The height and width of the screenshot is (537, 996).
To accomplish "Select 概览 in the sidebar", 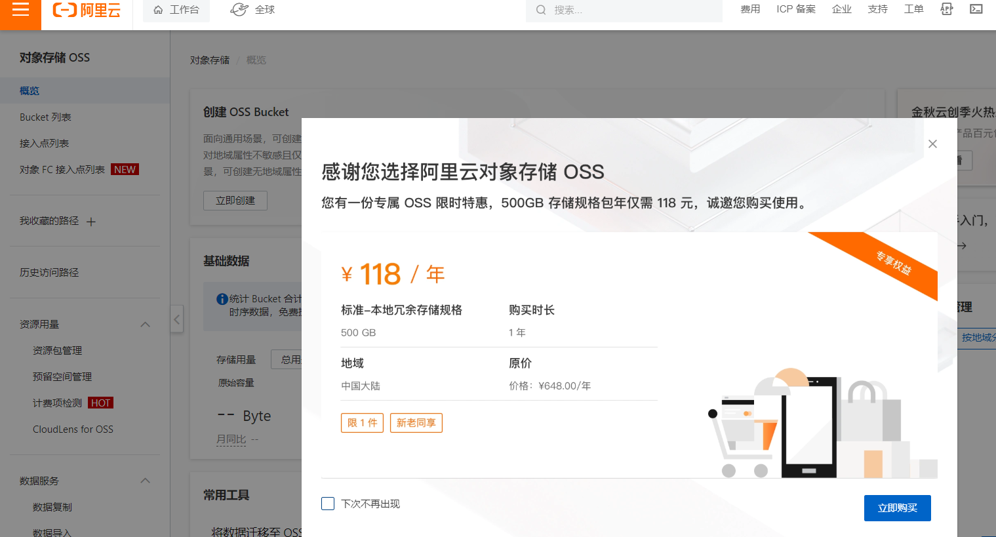I will click(85, 90).
